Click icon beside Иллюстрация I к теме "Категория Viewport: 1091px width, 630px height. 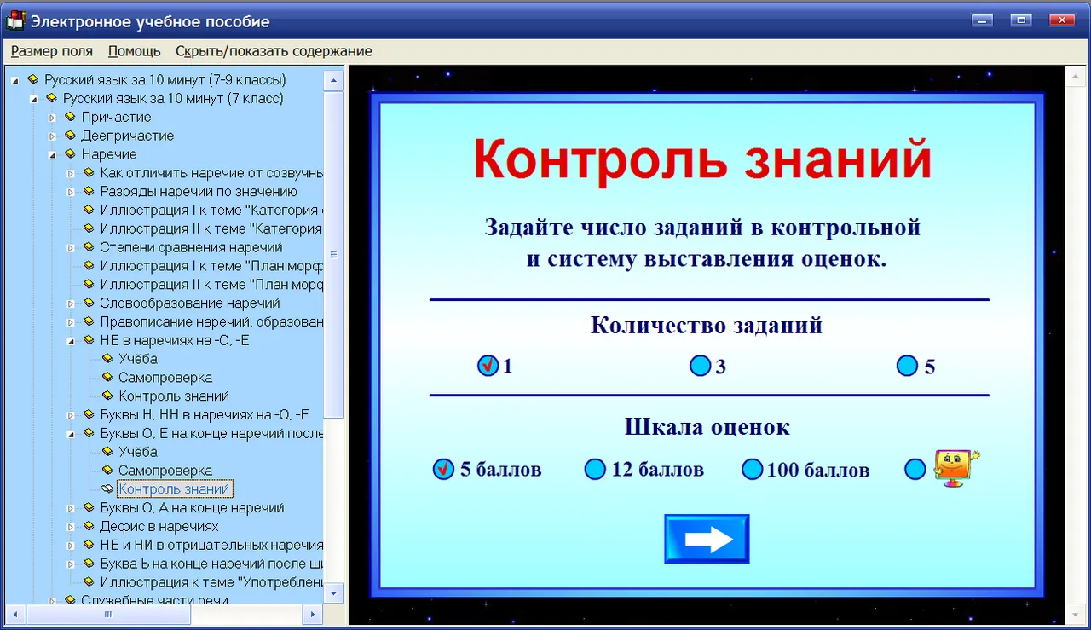click(89, 210)
